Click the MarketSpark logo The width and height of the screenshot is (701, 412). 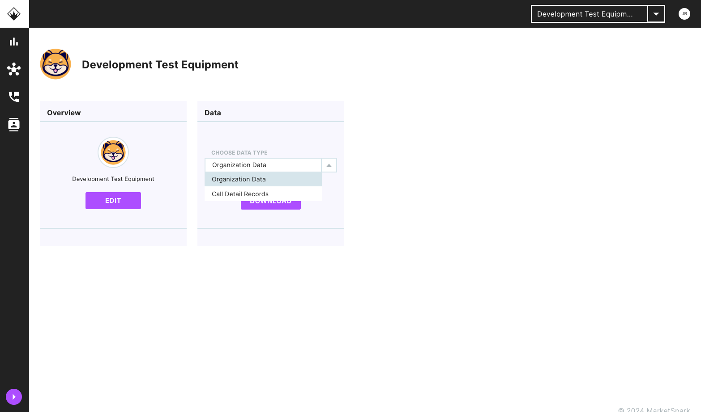tap(14, 13)
